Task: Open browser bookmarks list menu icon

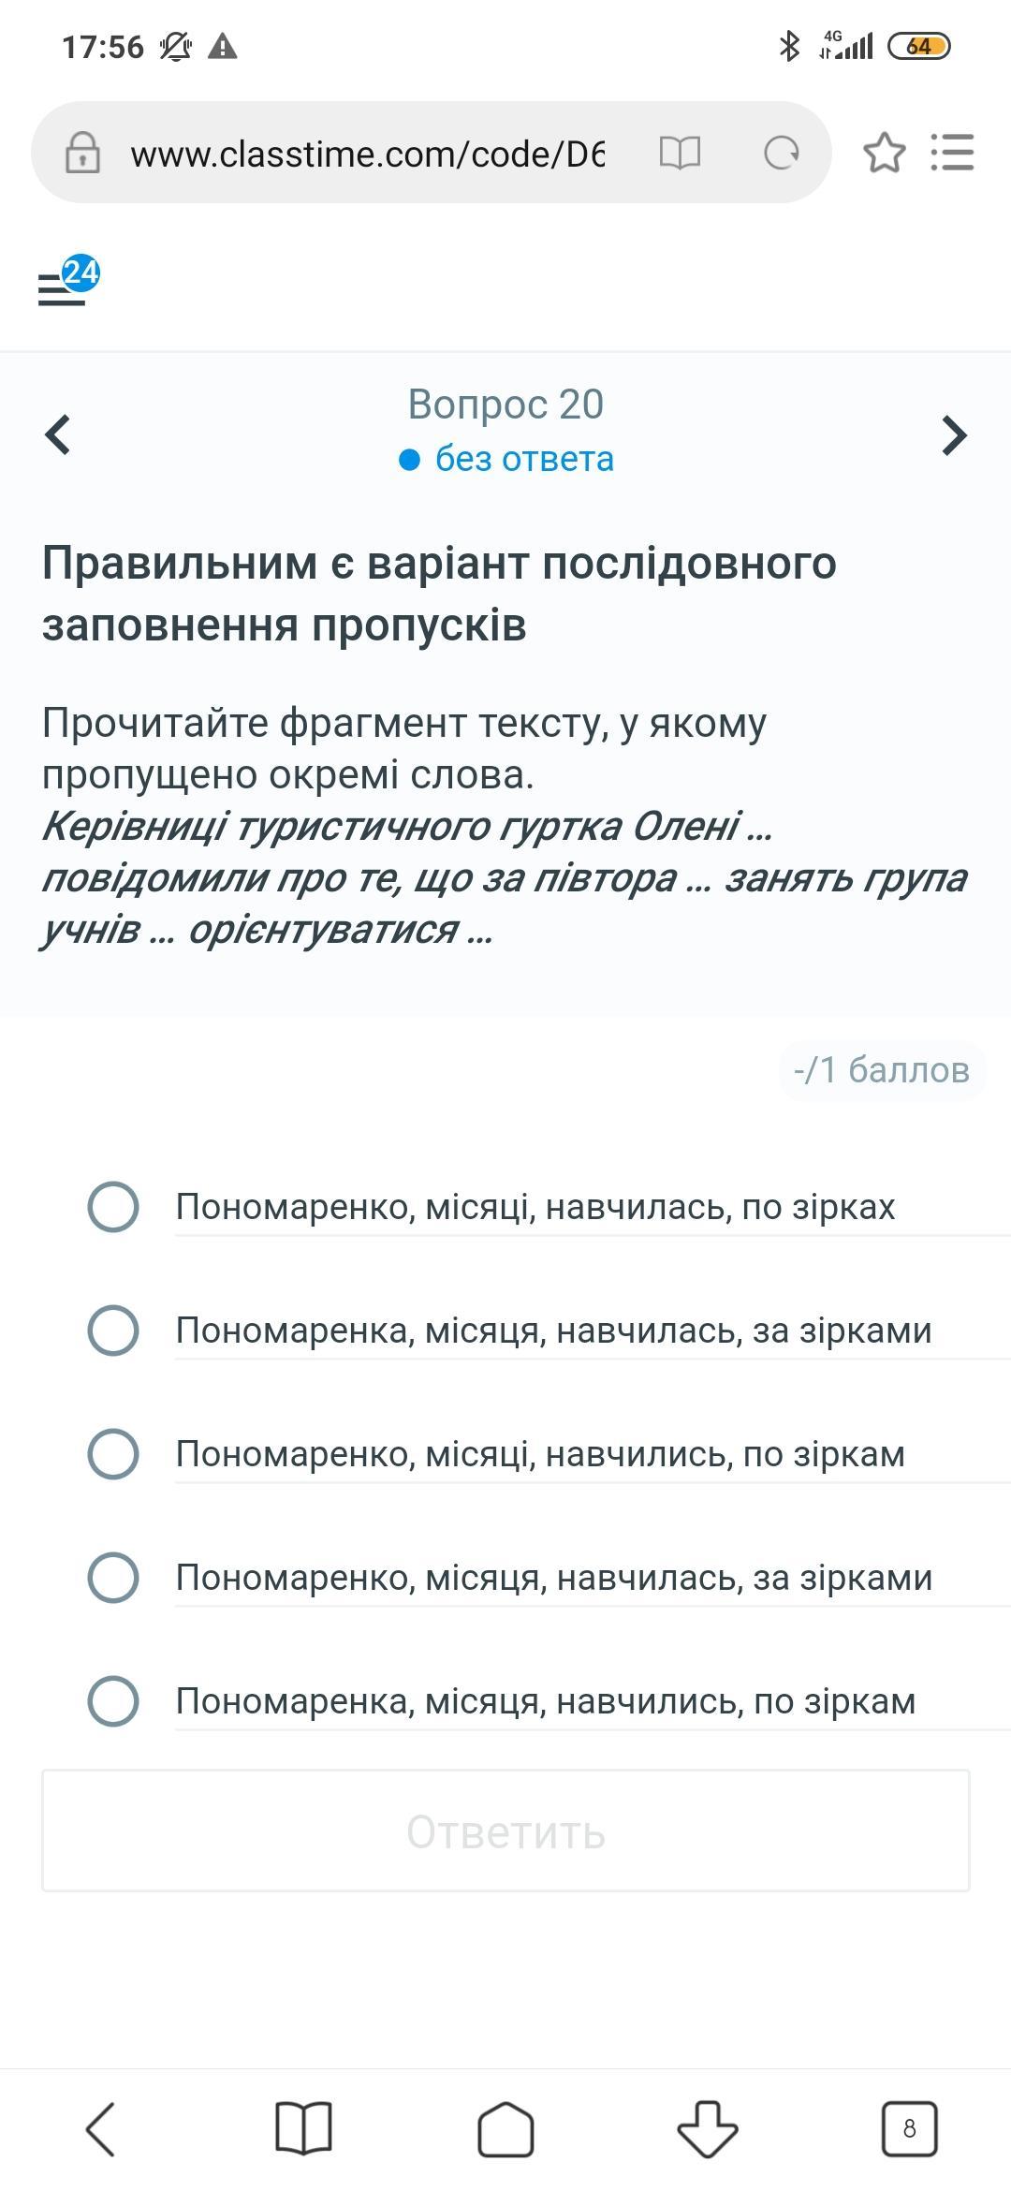Action: point(953,153)
